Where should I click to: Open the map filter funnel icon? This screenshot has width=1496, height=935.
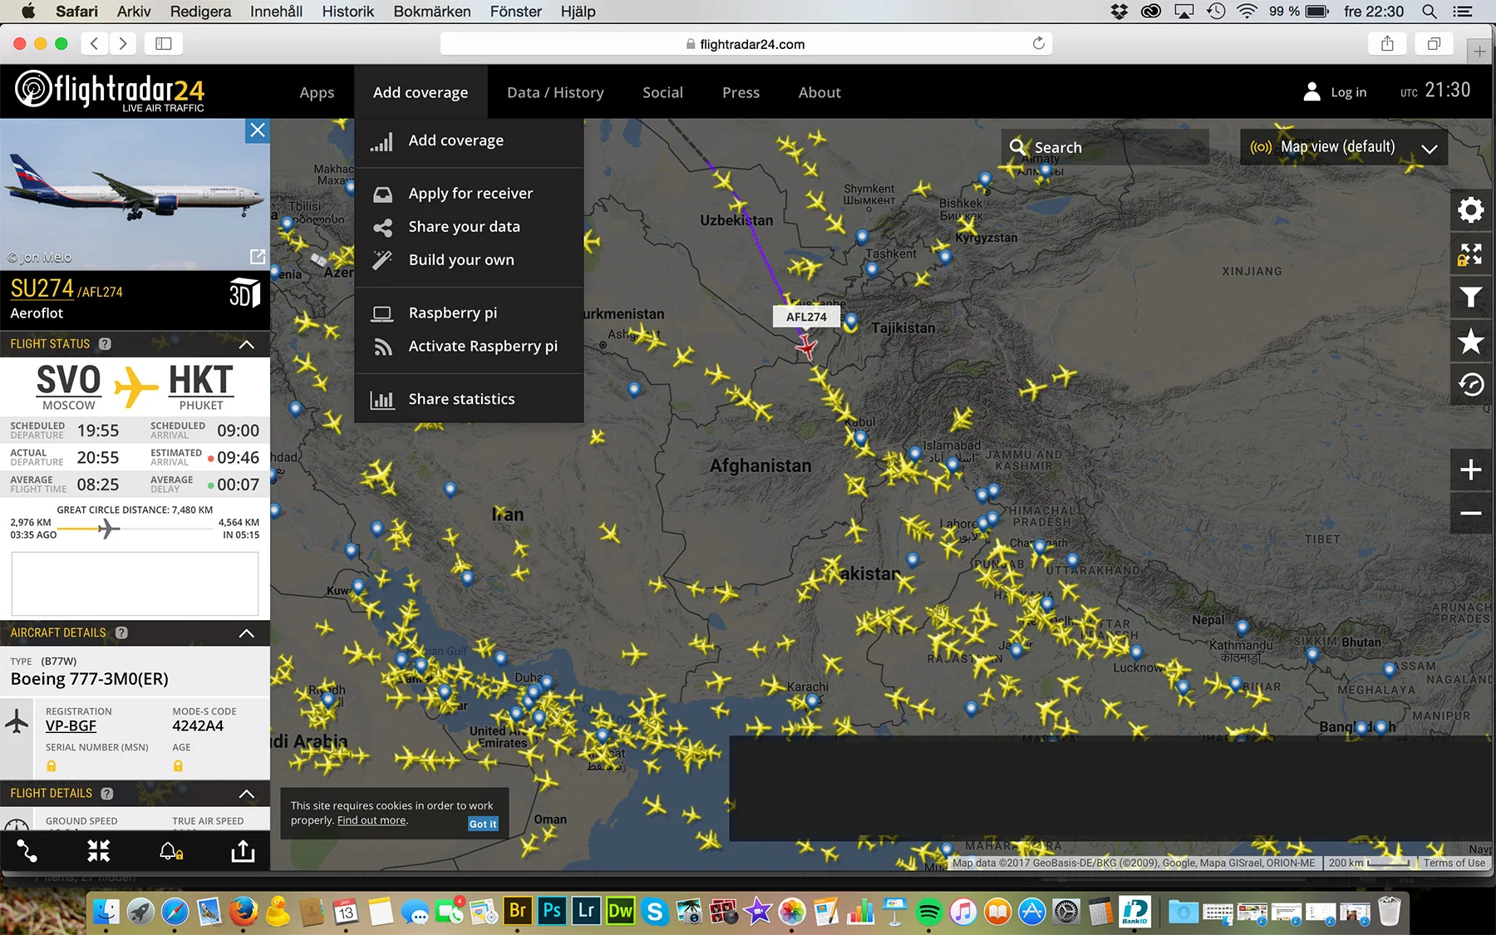pyautogui.click(x=1471, y=297)
